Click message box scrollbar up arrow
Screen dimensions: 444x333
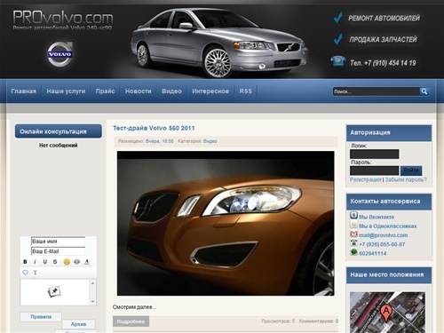tap(92, 283)
